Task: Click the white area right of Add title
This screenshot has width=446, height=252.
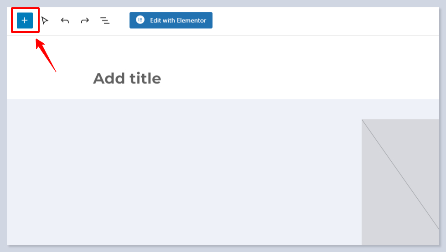Action: tap(296, 78)
